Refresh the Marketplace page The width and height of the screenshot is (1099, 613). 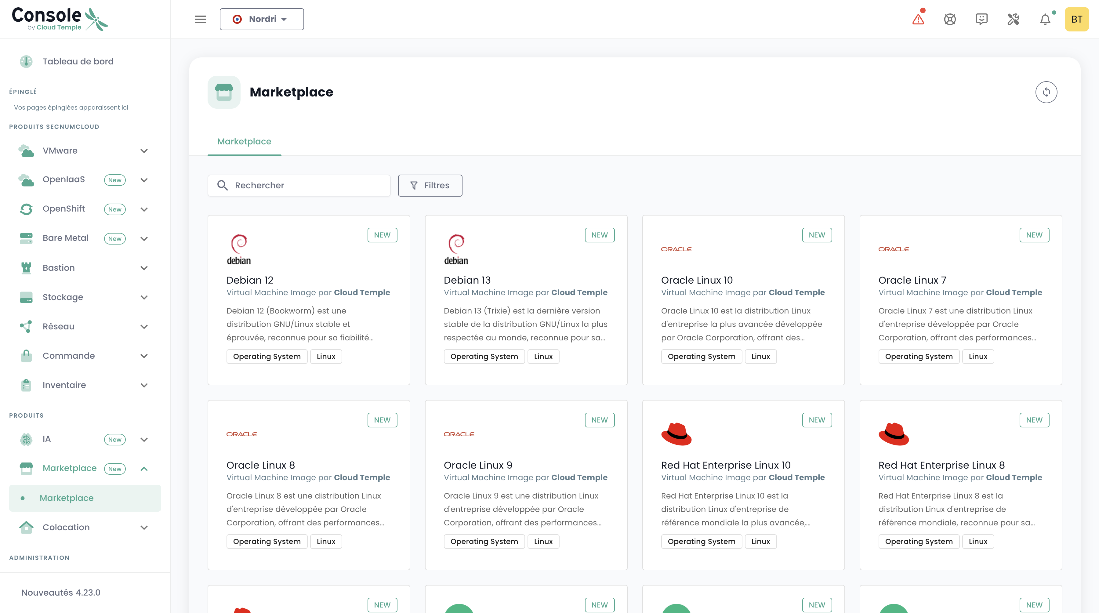1046,92
